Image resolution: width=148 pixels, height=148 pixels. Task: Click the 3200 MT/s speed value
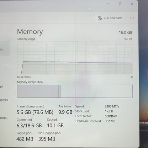click(112, 106)
